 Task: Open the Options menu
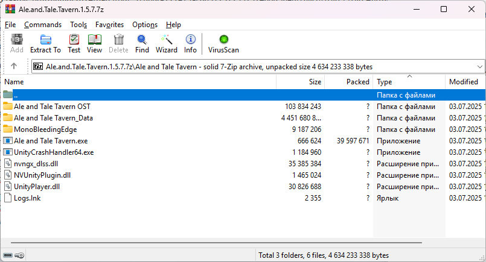tap(145, 25)
